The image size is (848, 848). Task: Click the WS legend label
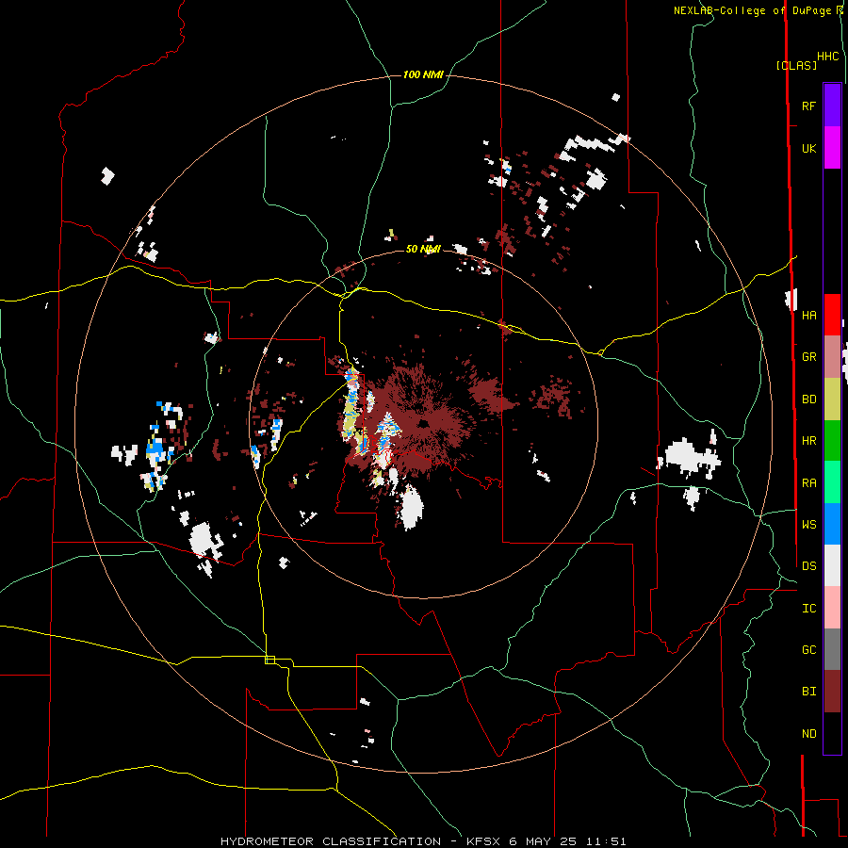pos(808,525)
